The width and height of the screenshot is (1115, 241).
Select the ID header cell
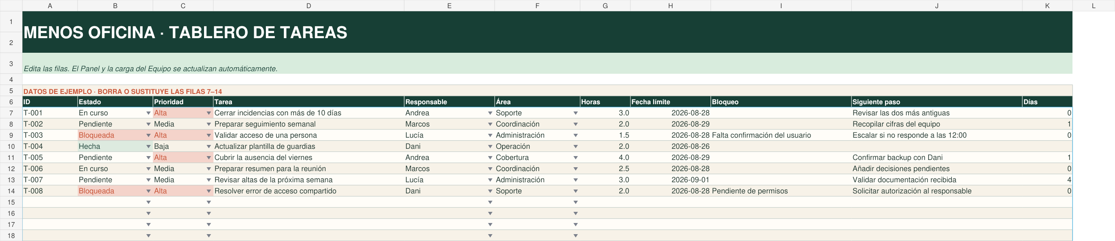(x=50, y=102)
